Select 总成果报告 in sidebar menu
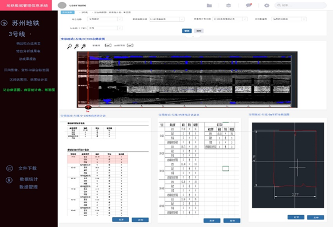 pyautogui.click(x=28, y=59)
